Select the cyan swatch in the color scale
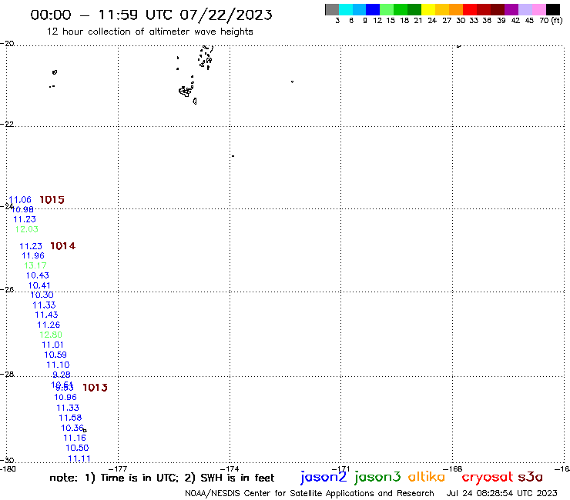The height and width of the screenshot is (500, 570). click(x=346, y=9)
